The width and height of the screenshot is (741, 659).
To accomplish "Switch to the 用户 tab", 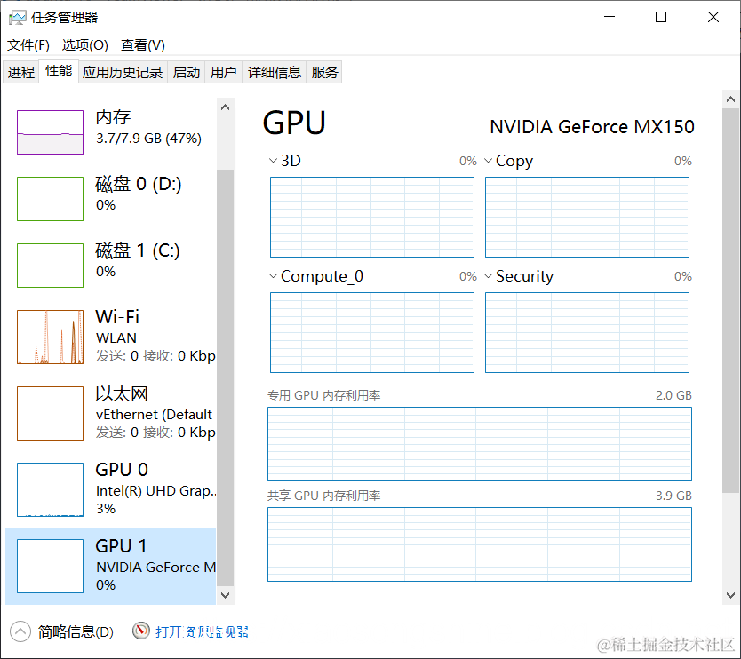I will pyautogui.click(x=224, y=72).
